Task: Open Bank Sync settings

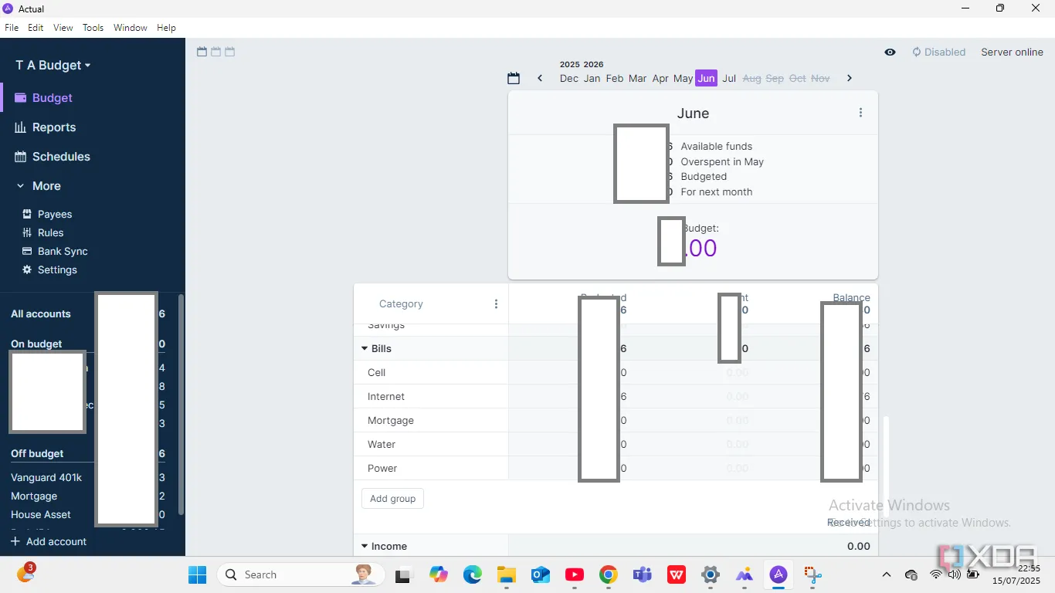Action: (62, 252)
